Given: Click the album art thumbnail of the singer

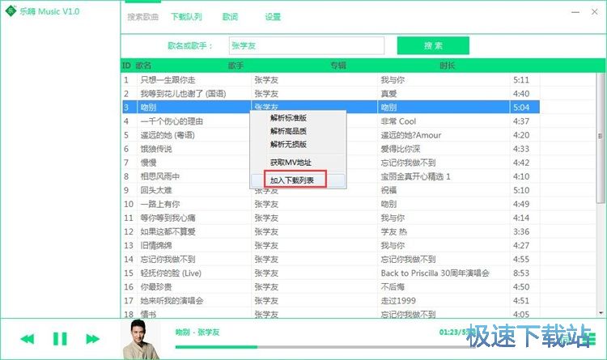Looking at the screenshot, I should tap(141, 339).
